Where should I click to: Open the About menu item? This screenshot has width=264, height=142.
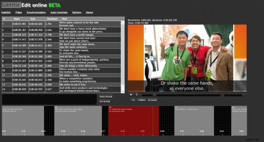pos(89,12)
